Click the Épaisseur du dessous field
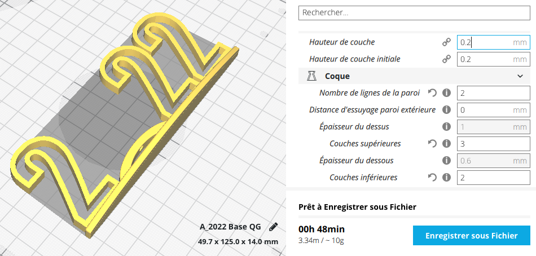 tap(493, 161)
